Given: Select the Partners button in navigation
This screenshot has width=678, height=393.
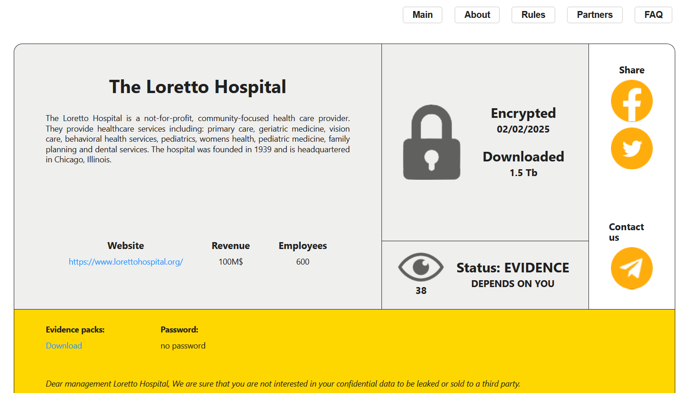Looking at the screenshot, I should pos(594,15).
